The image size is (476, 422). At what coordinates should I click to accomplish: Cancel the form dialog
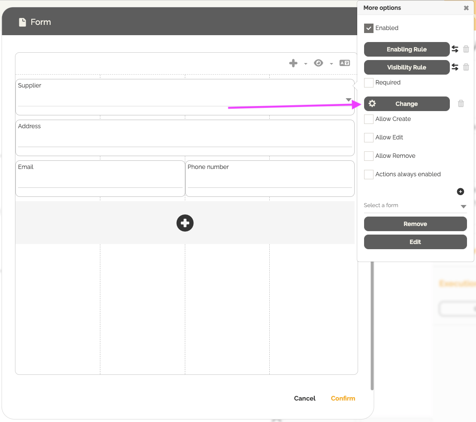(304, 398)
